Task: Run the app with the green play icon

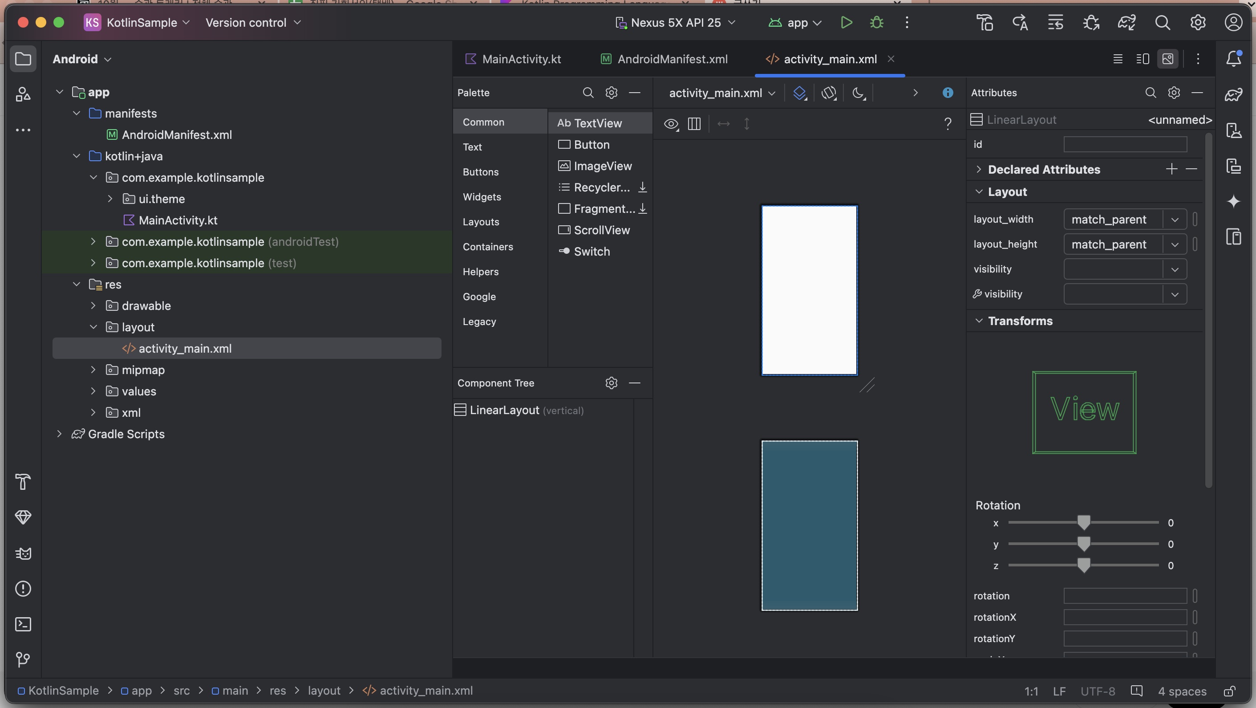Action: (x=847, y=22)
